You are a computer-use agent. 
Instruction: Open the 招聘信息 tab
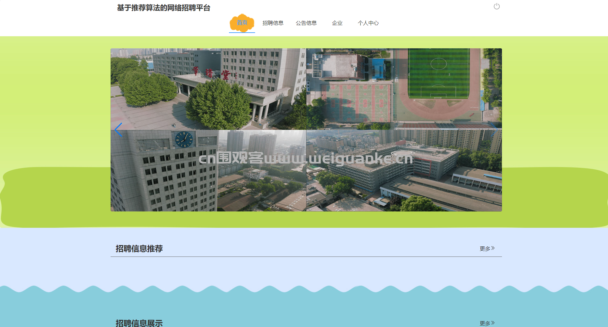273,23
